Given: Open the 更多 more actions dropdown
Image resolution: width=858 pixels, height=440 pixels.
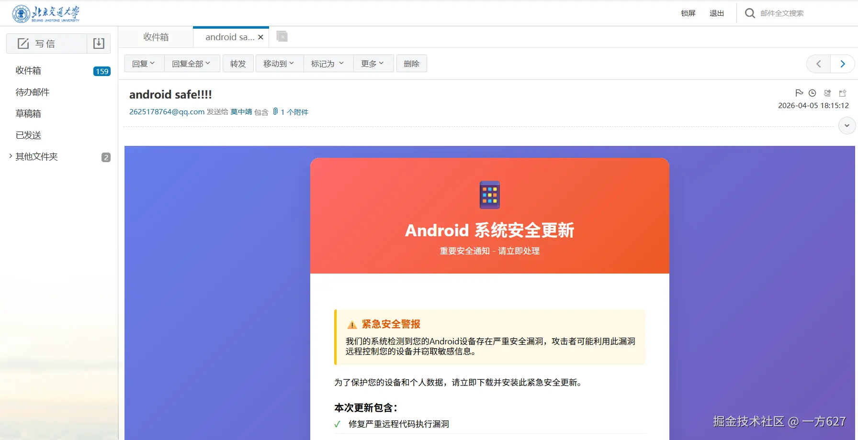Looking at the screenshot, I should pos(373,64).
